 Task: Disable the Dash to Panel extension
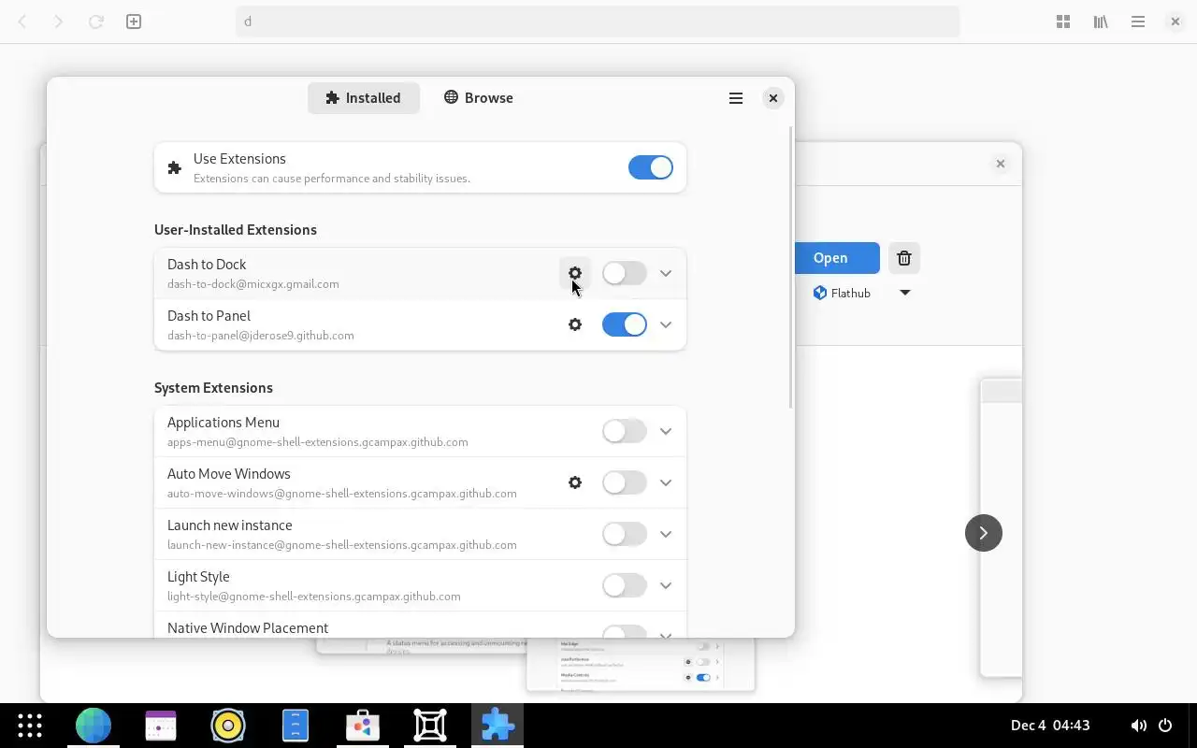pos(625,324)
